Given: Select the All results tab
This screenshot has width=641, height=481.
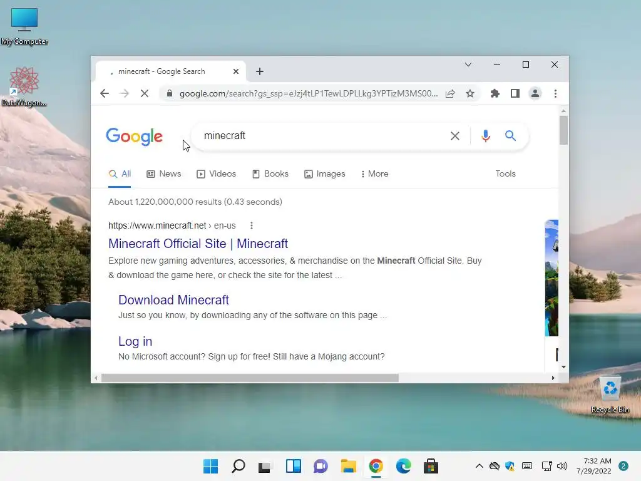Looking at the screenshot, I should coord(120,174).
